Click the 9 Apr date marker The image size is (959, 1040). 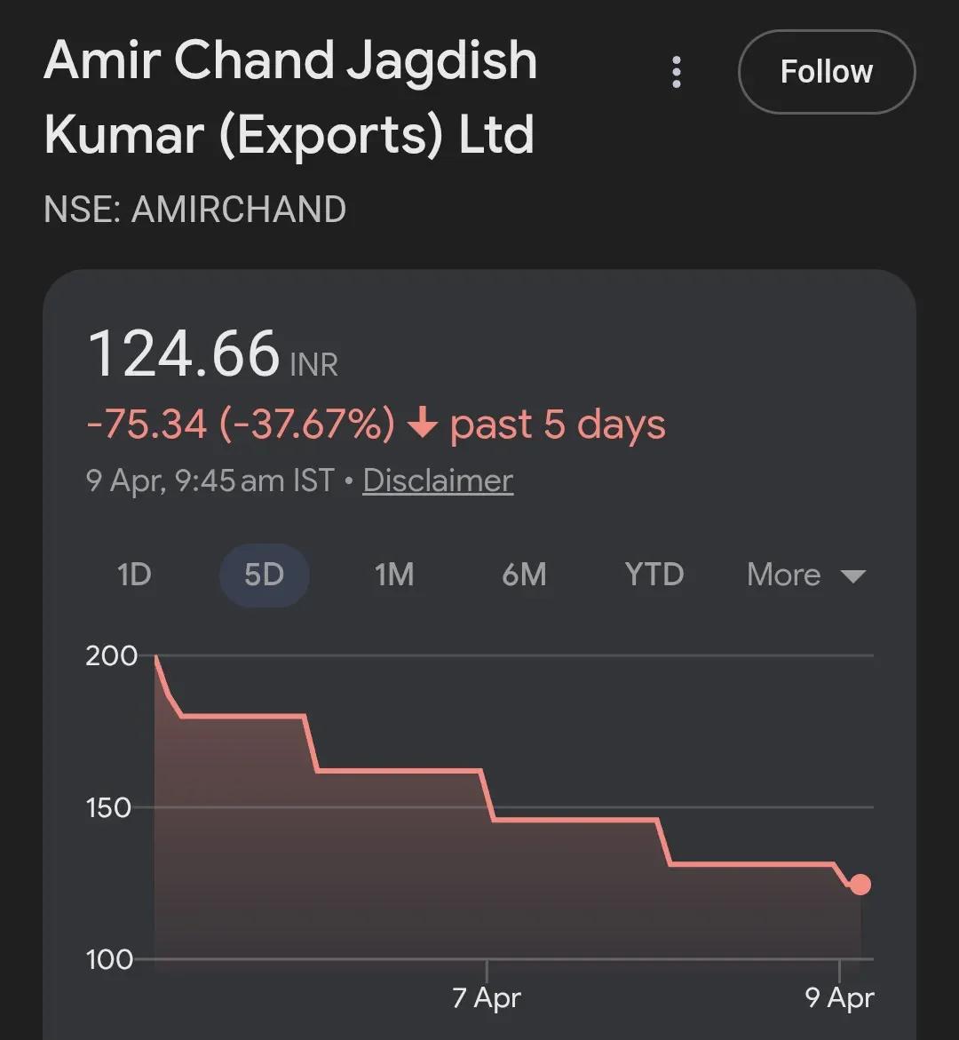coord(839,997)
